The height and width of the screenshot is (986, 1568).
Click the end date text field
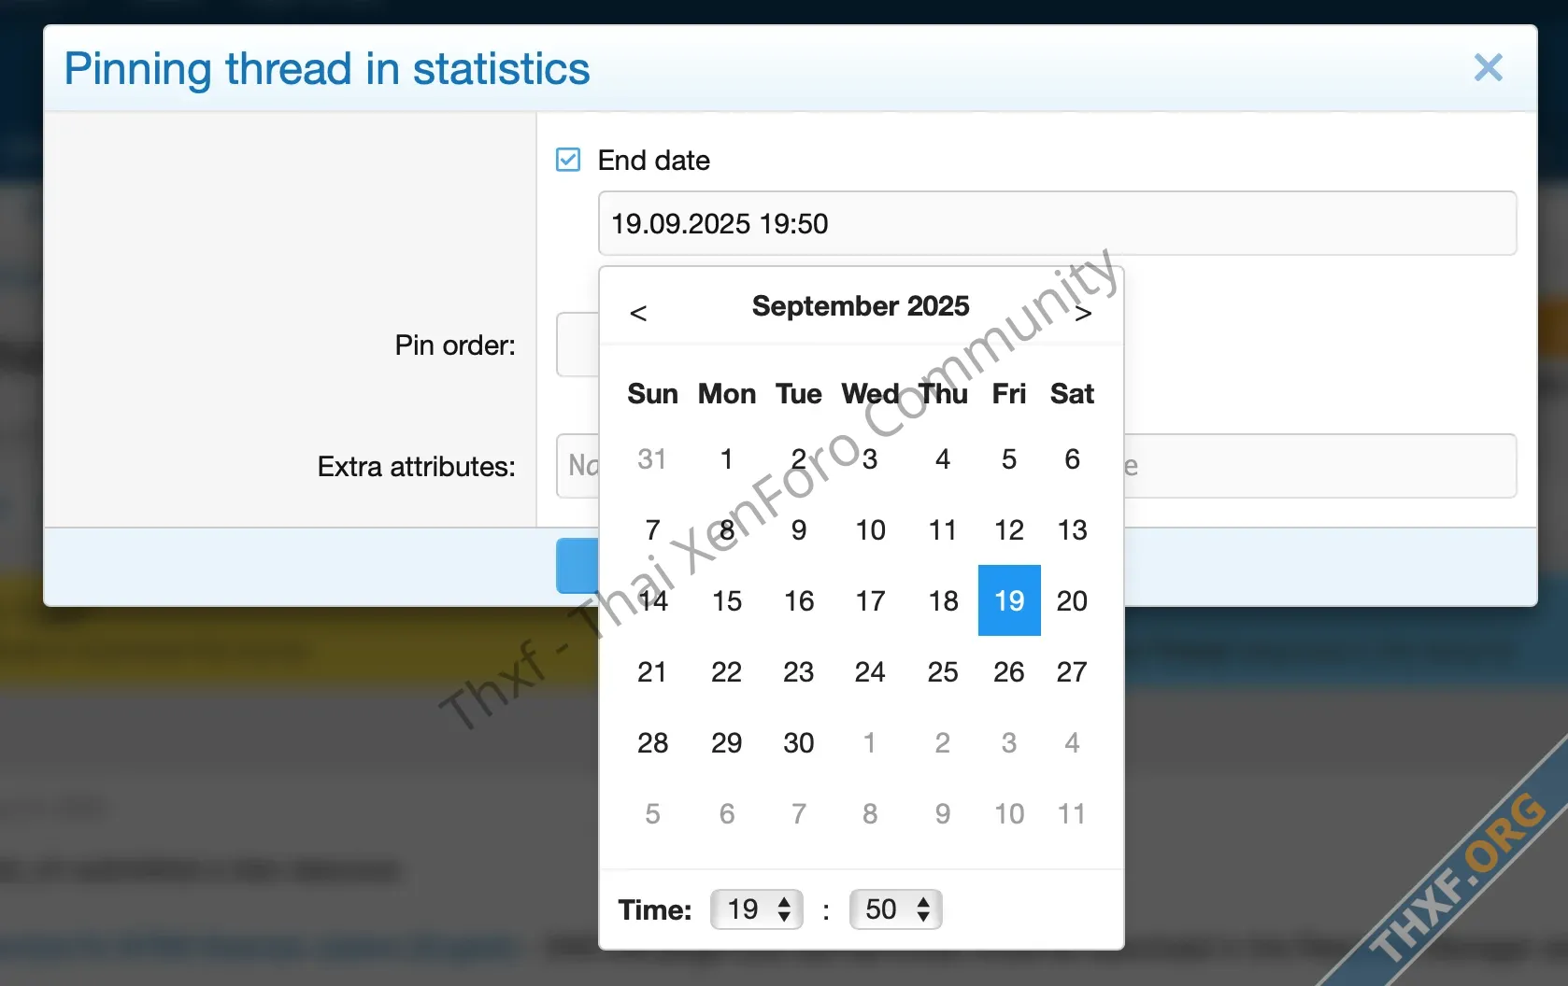(1057, 223)
